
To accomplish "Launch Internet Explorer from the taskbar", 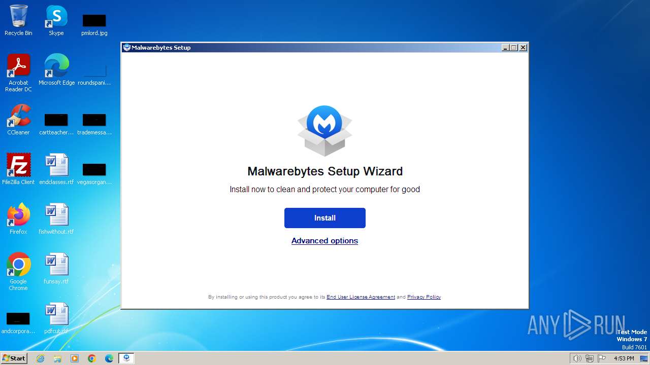I will pyautogui.click(x=40, y=358).
